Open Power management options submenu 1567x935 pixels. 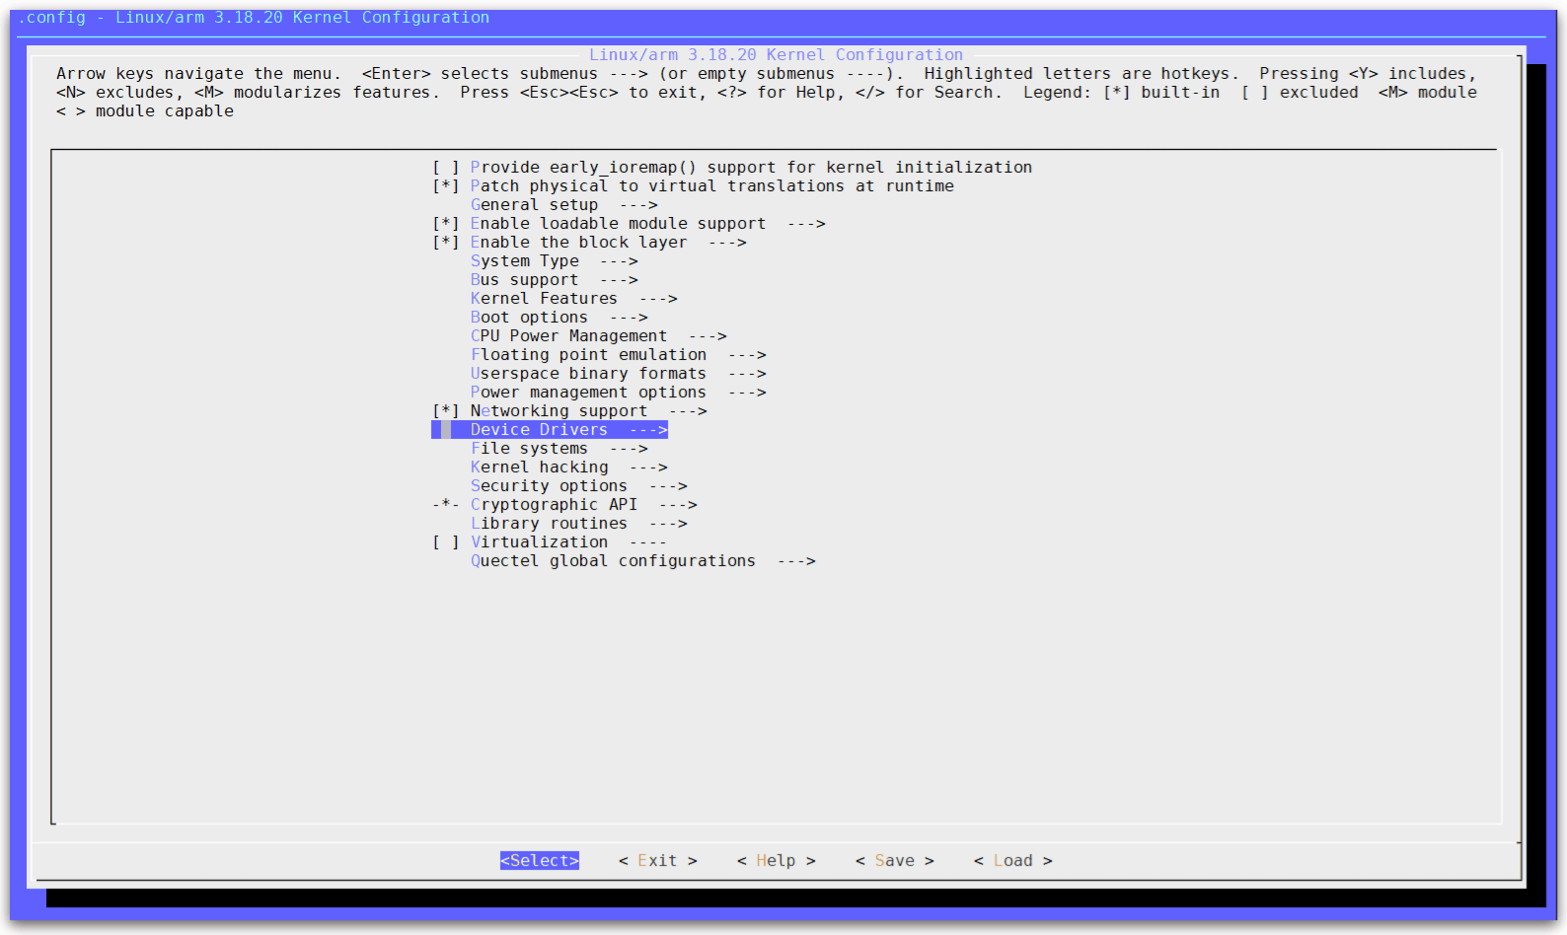(x=618, y=393)
